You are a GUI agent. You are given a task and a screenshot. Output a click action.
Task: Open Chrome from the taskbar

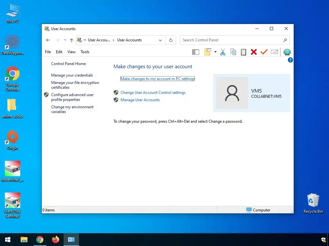point(40,240)
